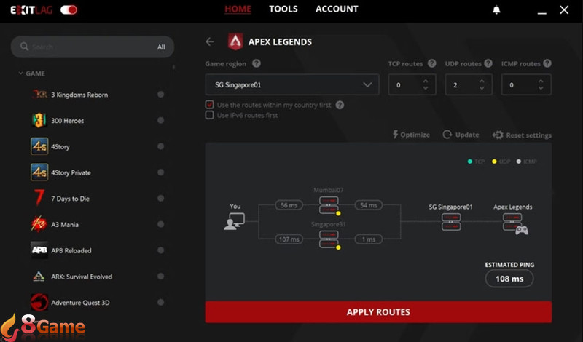Screen dimensions: 583x342
Task: Open the ACCOUNT tab
Action: pyautogui.click(x=337, y=9)
